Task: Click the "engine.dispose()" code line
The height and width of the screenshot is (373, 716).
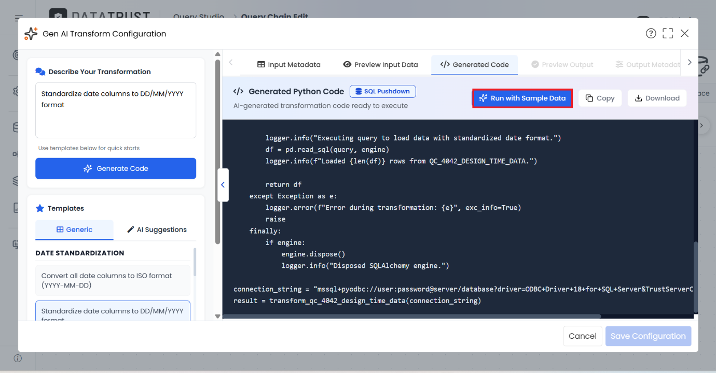Action: [313, 254]
